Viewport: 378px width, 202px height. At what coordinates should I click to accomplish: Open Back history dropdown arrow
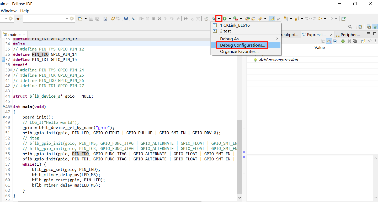tap(325, 19)
